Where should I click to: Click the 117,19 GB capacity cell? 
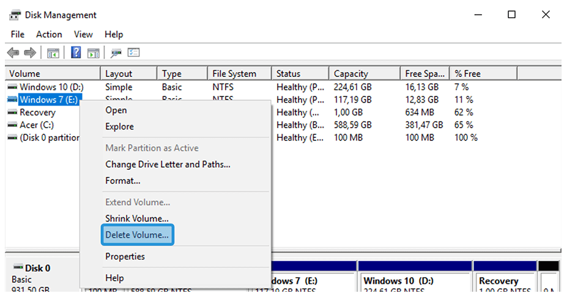[x=353, y=99]
